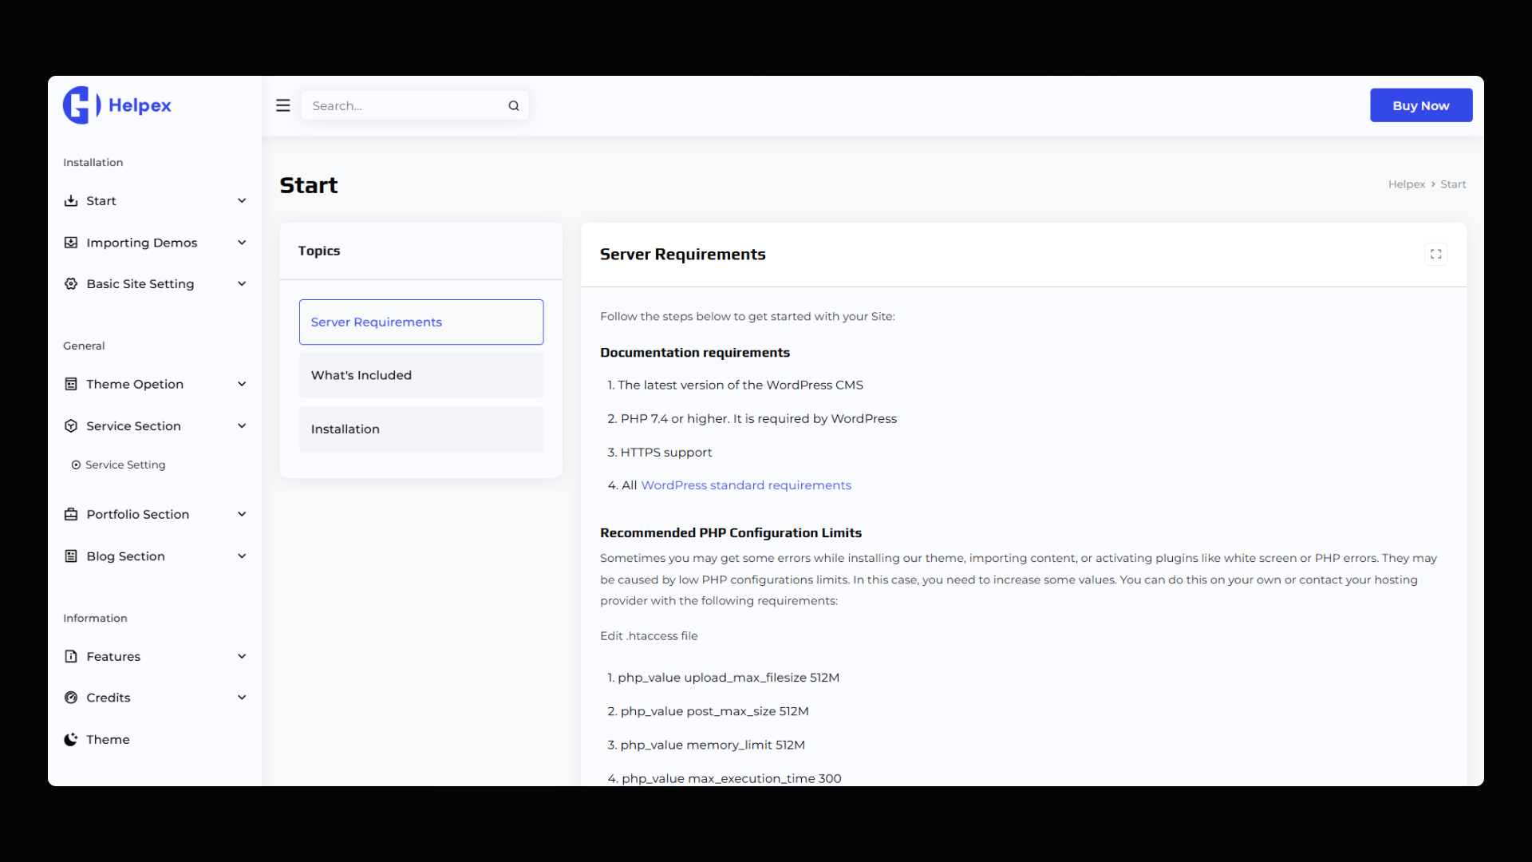The height and width of the screenshot is (862, 1532).
Task: Click 'HTTPS support' list item
Action: tap(665, 452)
